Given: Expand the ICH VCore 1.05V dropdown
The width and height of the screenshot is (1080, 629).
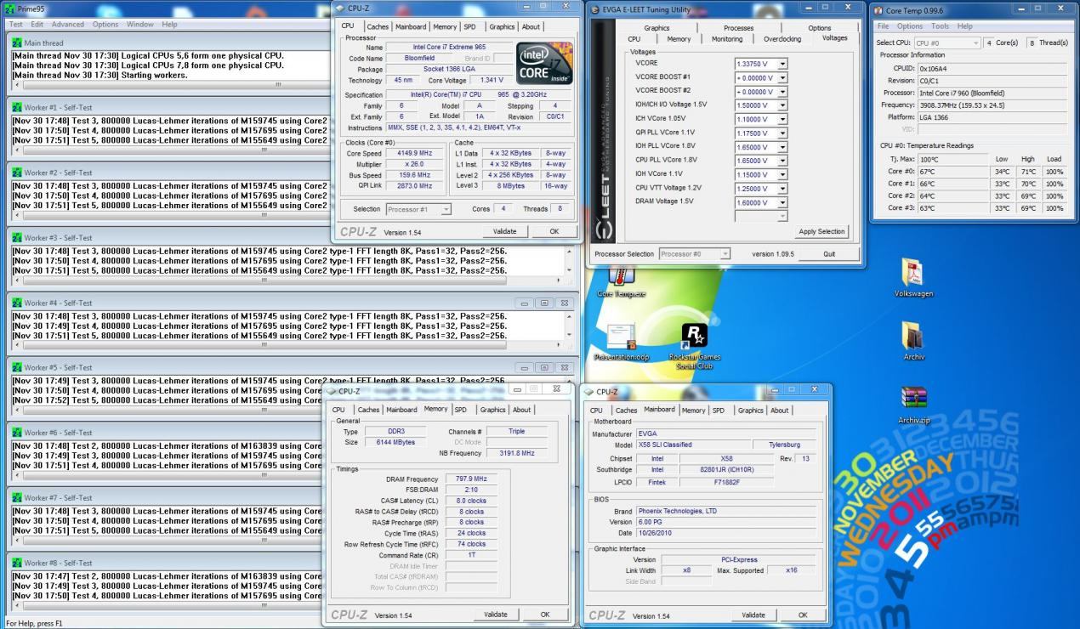Looking at the screenshot, I should pyautogui.click(x=782, y=119).
